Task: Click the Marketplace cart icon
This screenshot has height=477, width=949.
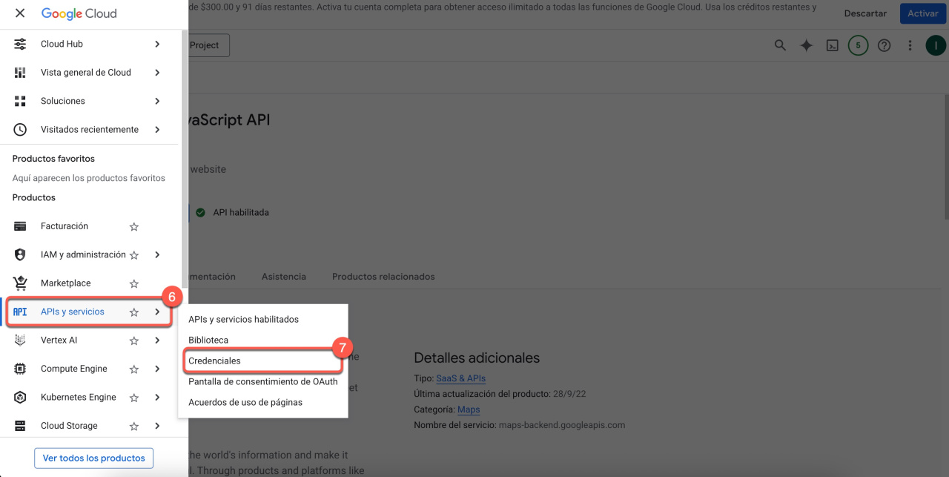Action: [x=20, y=283]
